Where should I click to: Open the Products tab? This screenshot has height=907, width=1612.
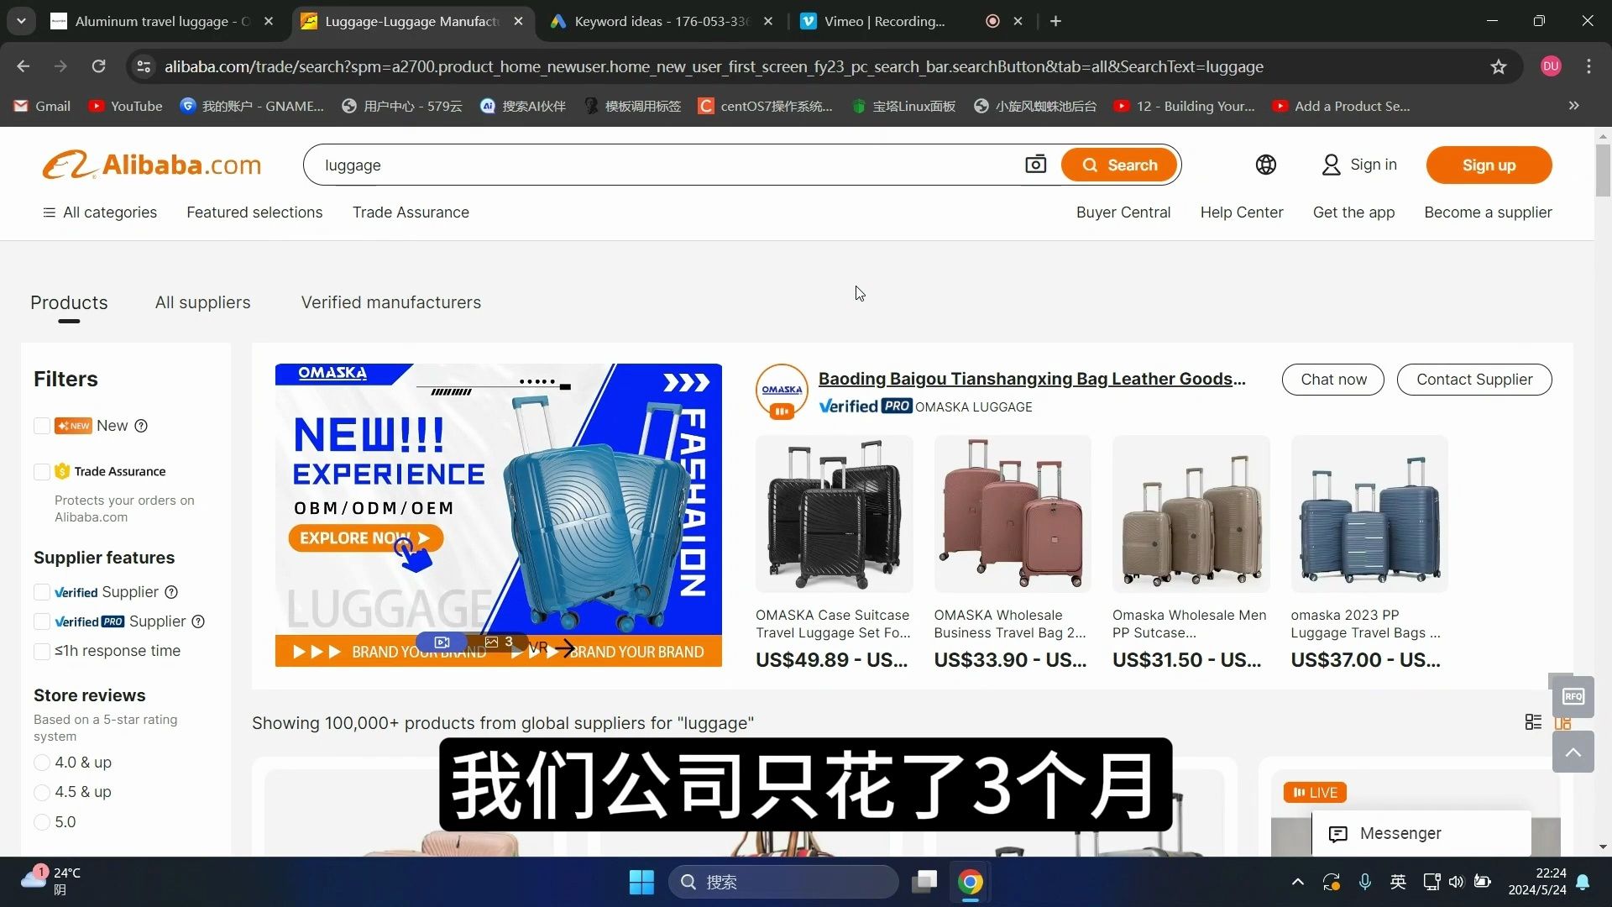[69, 301]
